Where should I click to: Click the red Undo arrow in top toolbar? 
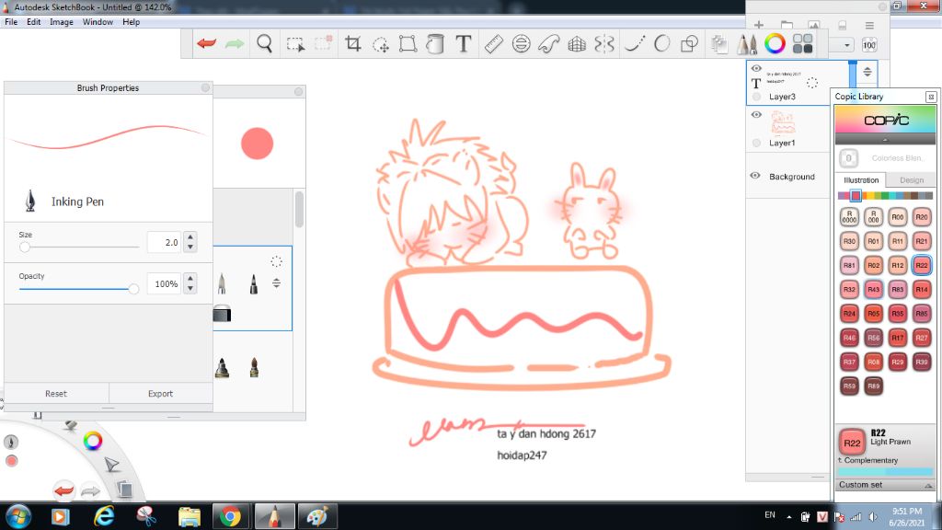207,43
